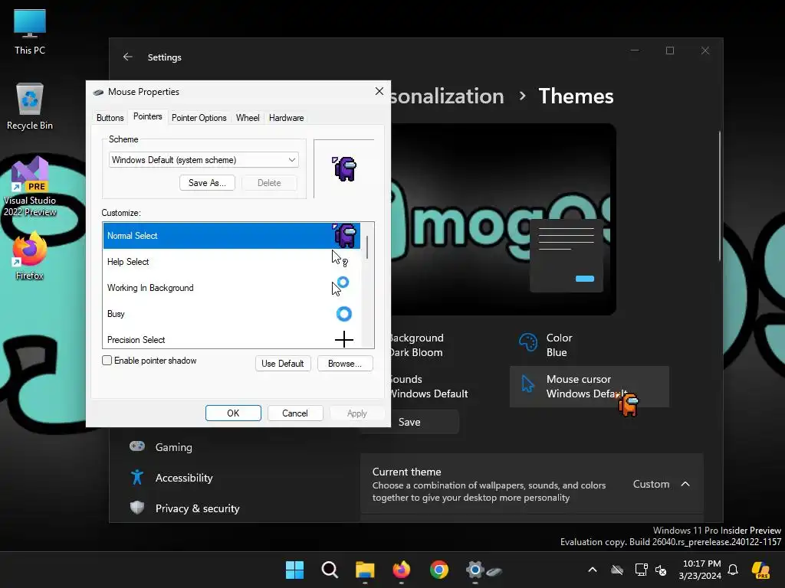The image size is (785, 588).
Task: Go back with the Settings back arrow
Action: [x=128, y=57]
